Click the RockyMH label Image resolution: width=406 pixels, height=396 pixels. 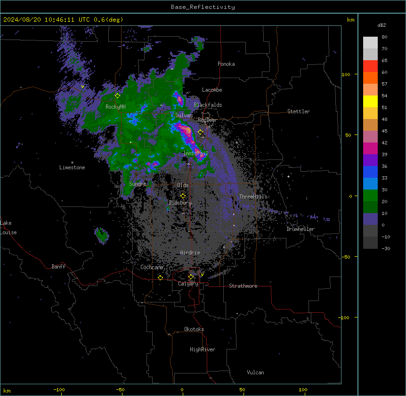coord(115,107)
